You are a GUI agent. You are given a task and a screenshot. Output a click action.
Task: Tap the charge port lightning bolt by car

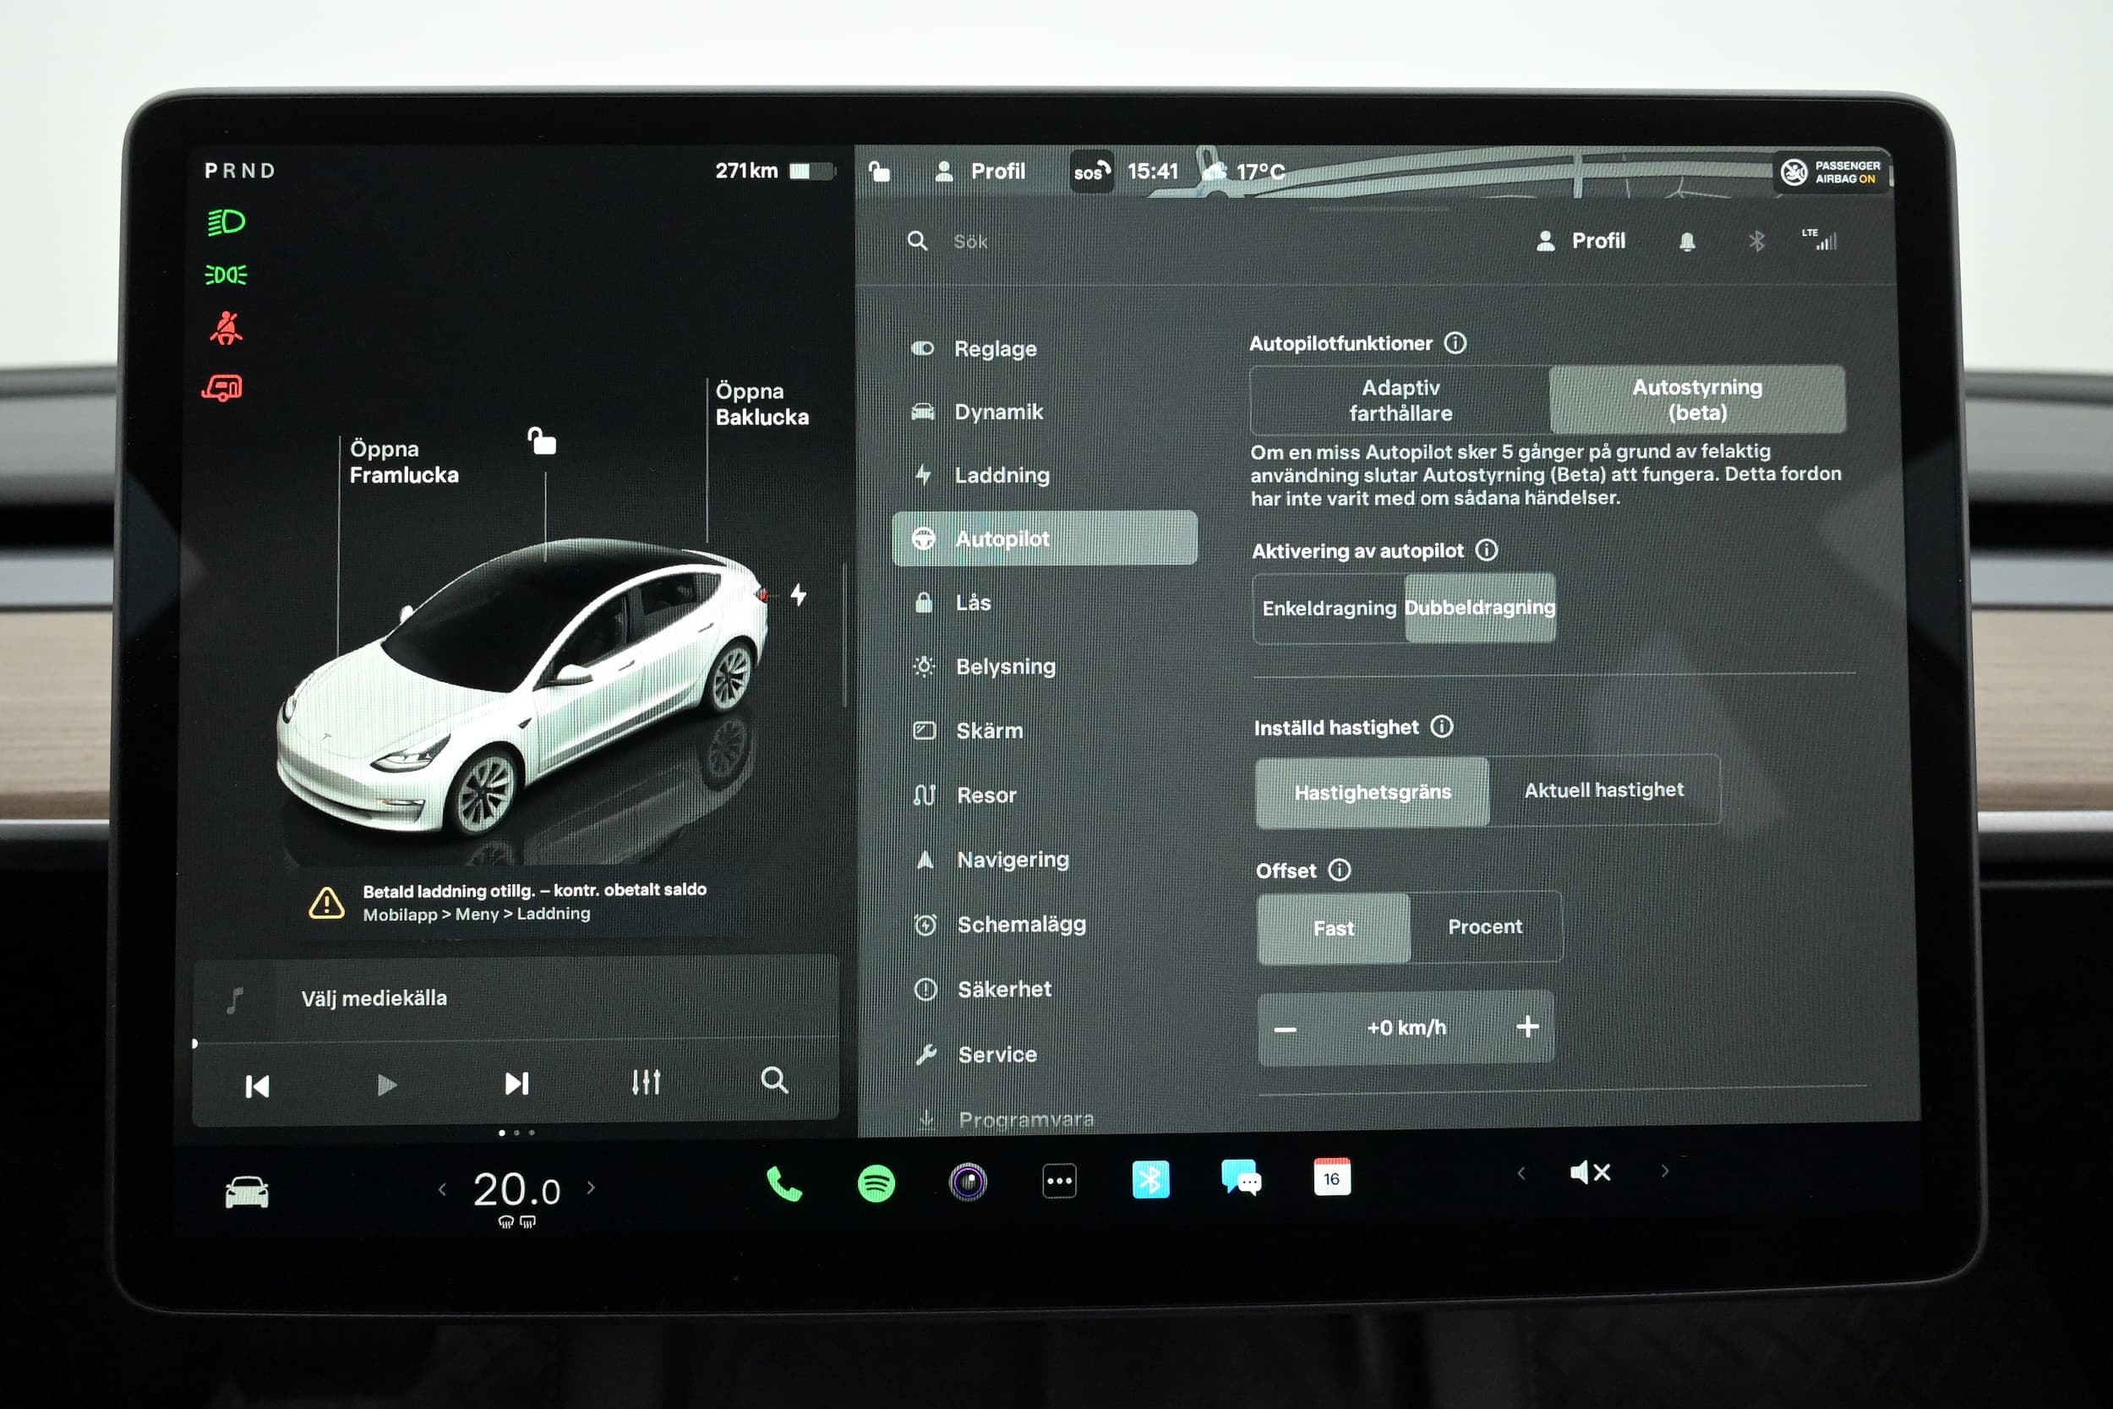[799, 594]
